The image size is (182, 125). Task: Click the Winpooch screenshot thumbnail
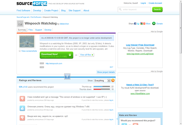[27, 42]
